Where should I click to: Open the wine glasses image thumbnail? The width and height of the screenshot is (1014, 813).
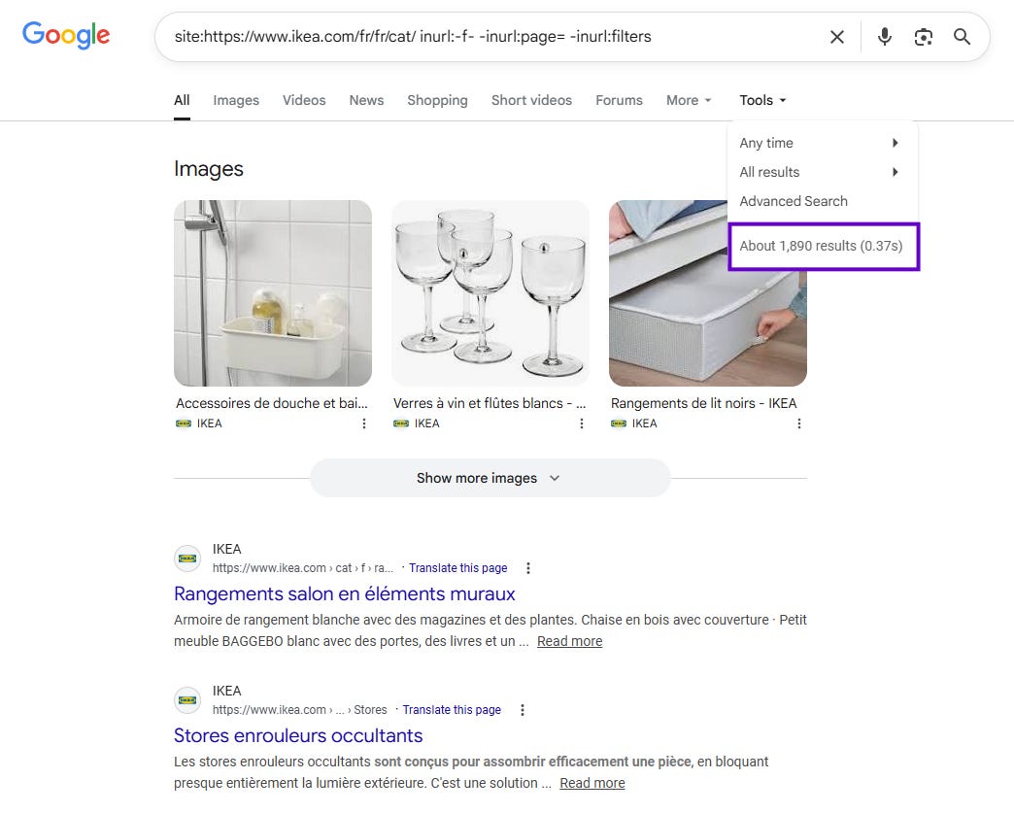(490, 293)
